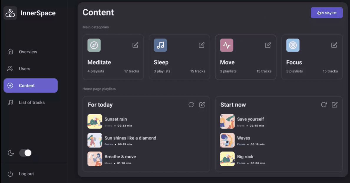
Task: Open the Overview page
Action: point(28,52)
